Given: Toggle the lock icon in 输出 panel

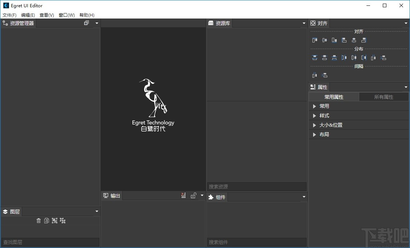Looking at the screenshot, I should (193, 195).
